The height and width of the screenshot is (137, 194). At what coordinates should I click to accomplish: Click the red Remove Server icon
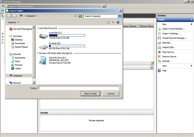[159, 57]
